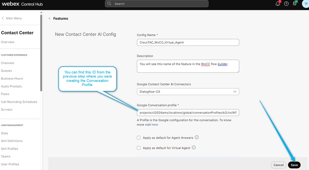Open Audio Prompts in sidebar
The height and width of the screenshot is (170, 309).
(x=11, y=86)
